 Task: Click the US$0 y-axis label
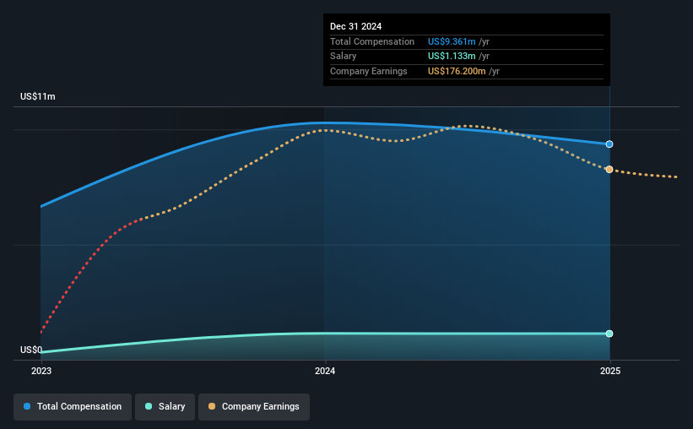coord(31,350)
